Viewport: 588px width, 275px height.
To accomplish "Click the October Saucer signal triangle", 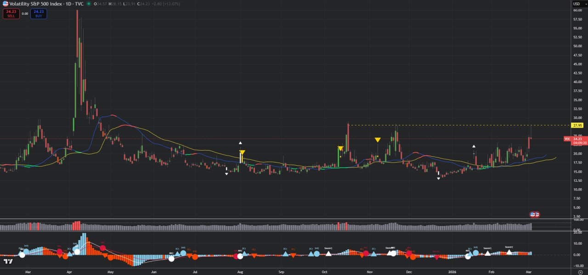I will coord(328,253).
